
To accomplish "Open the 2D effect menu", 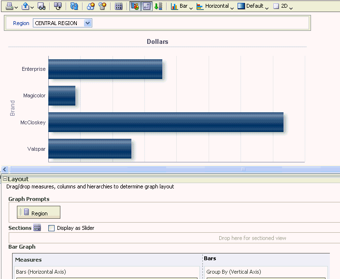I will (283, 6).
